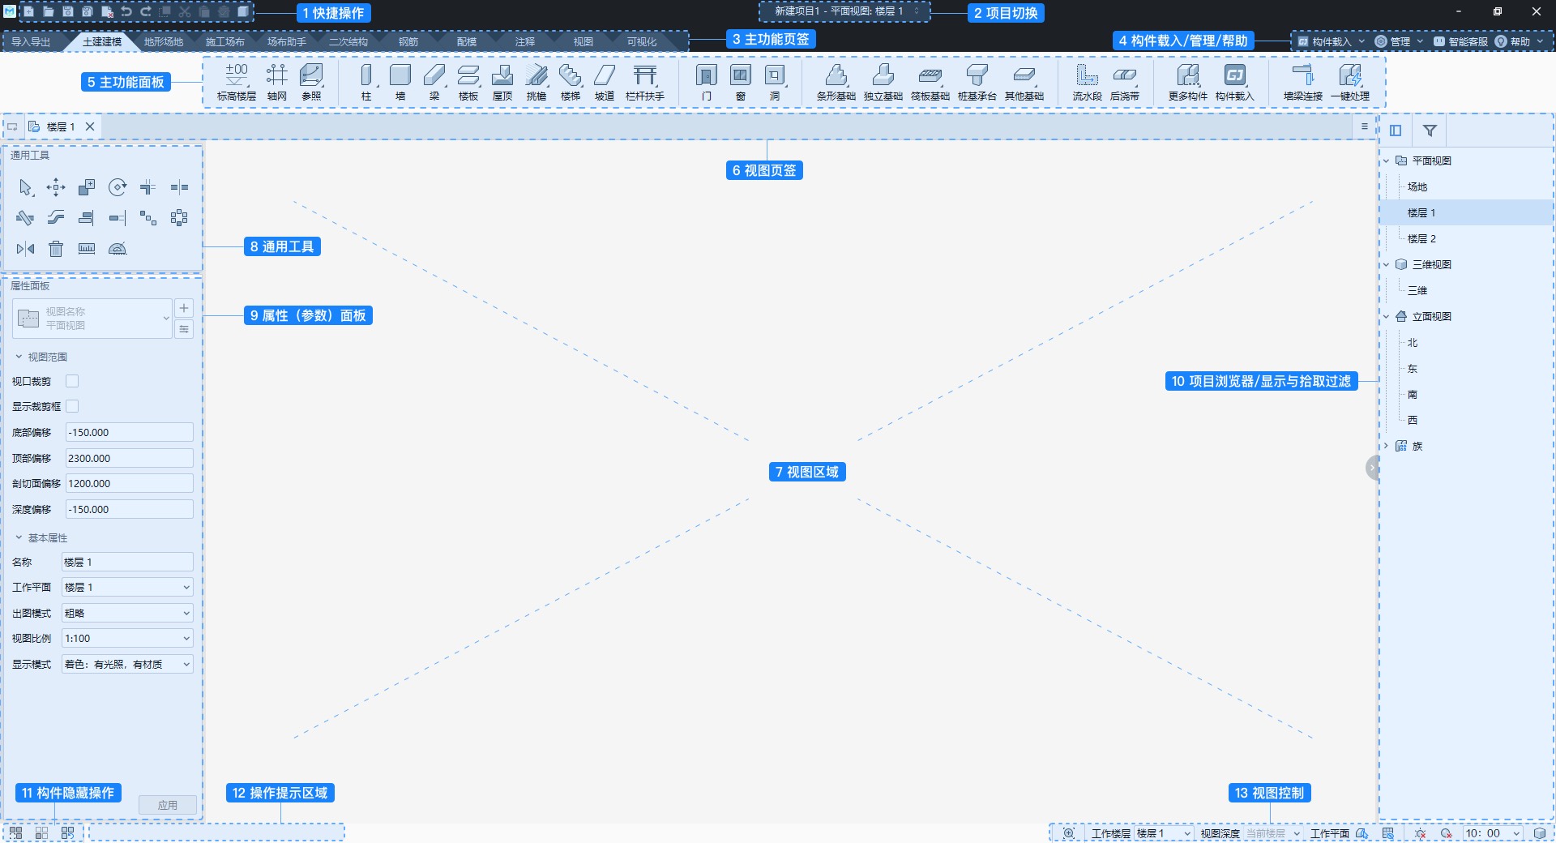Click the 名称 input field
The image size is (1556, 843).
tap(127, 562)
